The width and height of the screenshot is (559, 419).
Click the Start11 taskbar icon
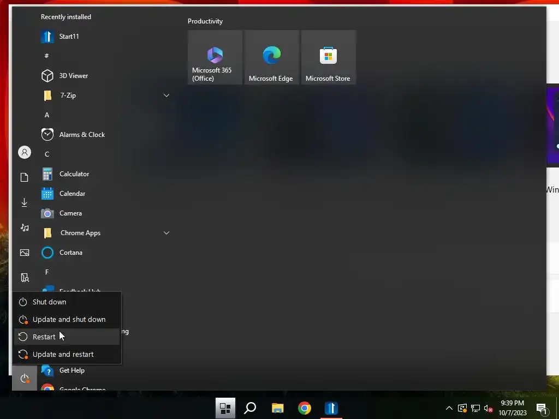(331, 408)
